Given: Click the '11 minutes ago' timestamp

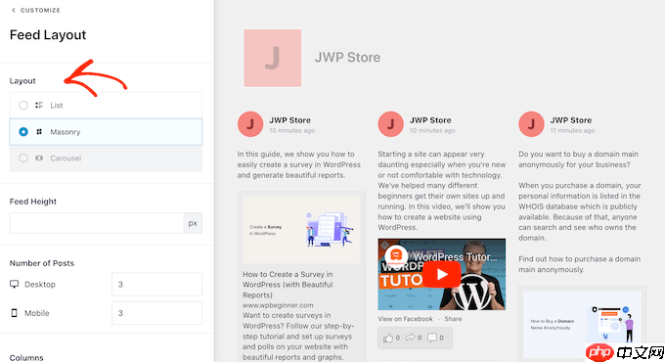Looking at the screenshot, I should coord(572,131).
